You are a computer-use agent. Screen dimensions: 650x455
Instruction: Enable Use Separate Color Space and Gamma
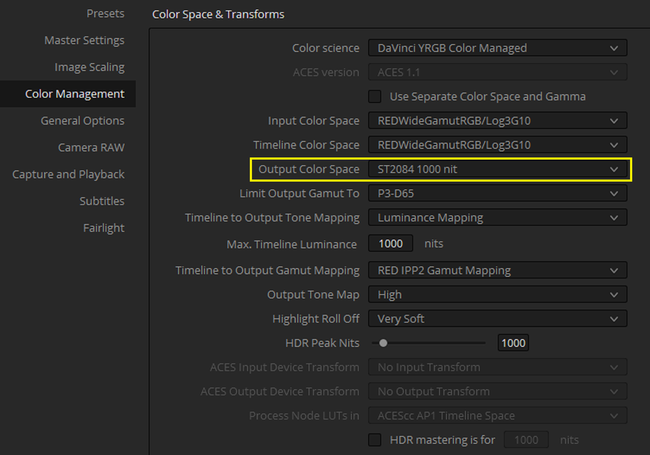pos(375,97)
